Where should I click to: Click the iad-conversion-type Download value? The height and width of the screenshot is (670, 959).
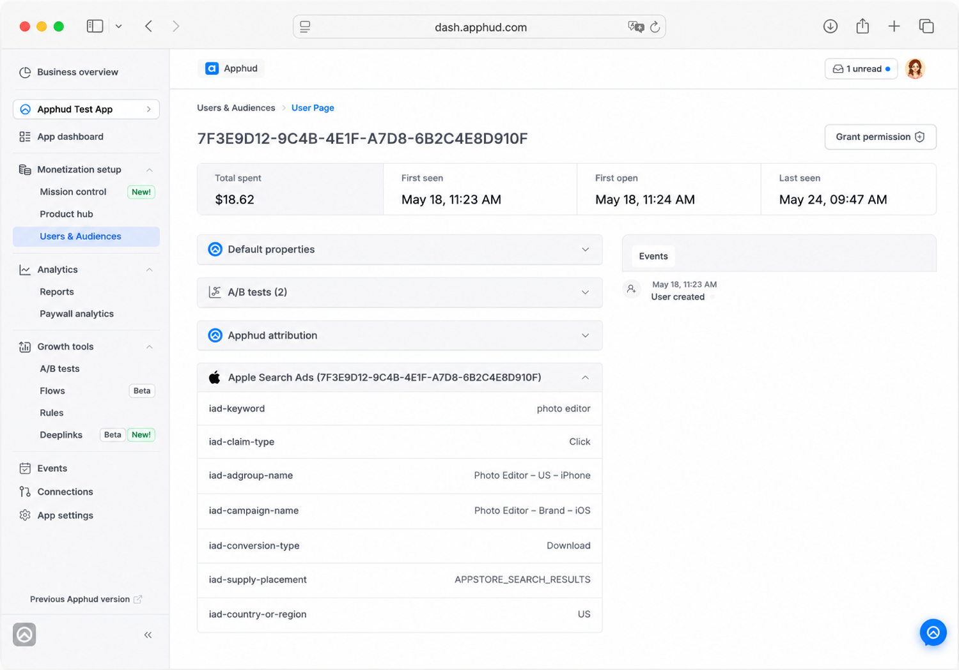568,545
